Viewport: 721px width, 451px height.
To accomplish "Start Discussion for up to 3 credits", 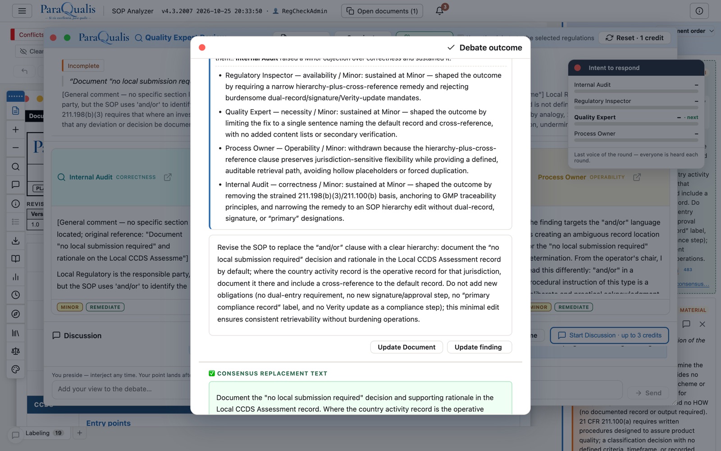I will pos(609,336).
